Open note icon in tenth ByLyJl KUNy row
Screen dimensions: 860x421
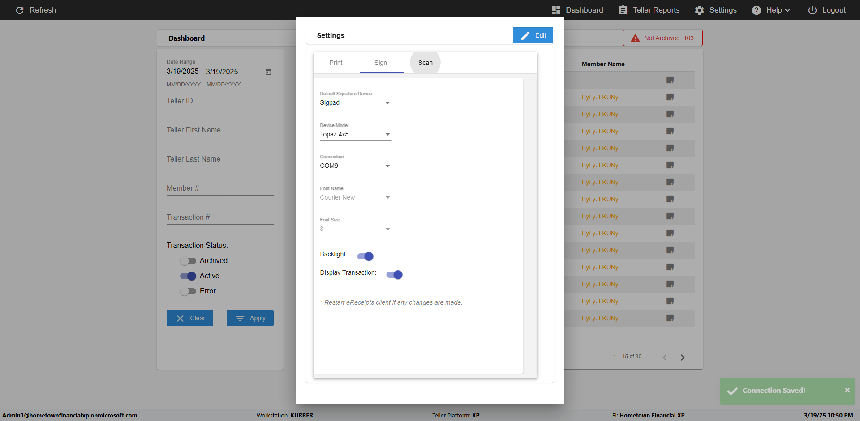(670, 250)
